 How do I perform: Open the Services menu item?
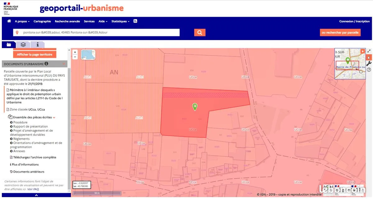(x=89, y=21)
